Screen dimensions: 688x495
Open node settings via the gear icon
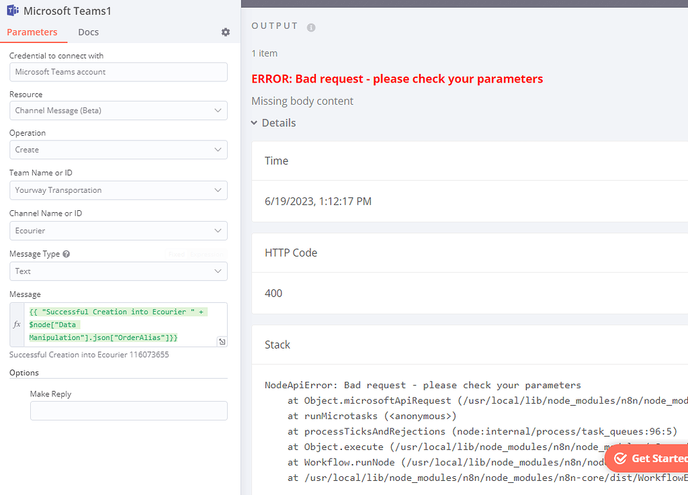coord(225,32)
